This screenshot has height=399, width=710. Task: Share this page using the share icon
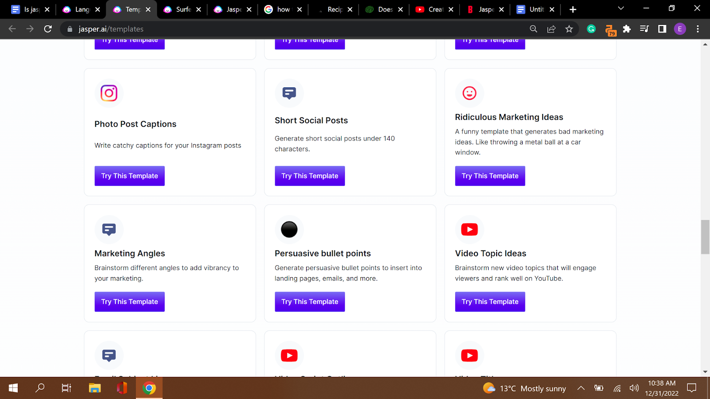551,29
